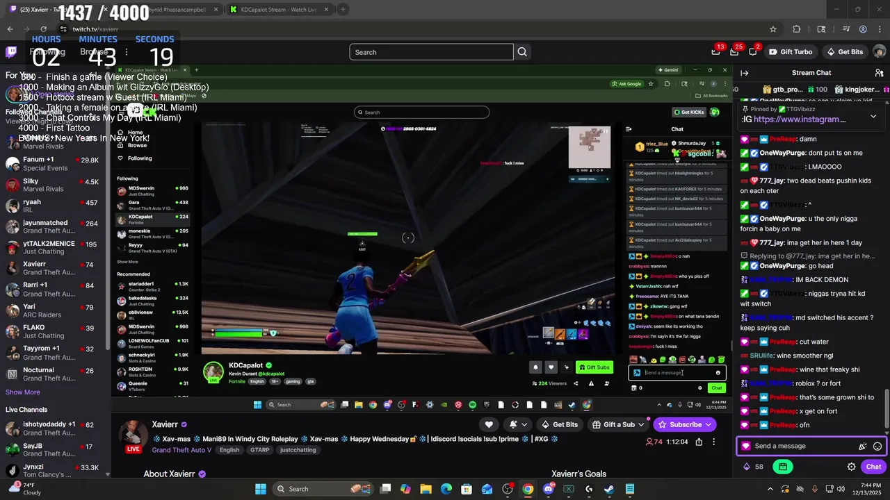
Task: Click the Gift Turbo button
Action: [790, 52]
